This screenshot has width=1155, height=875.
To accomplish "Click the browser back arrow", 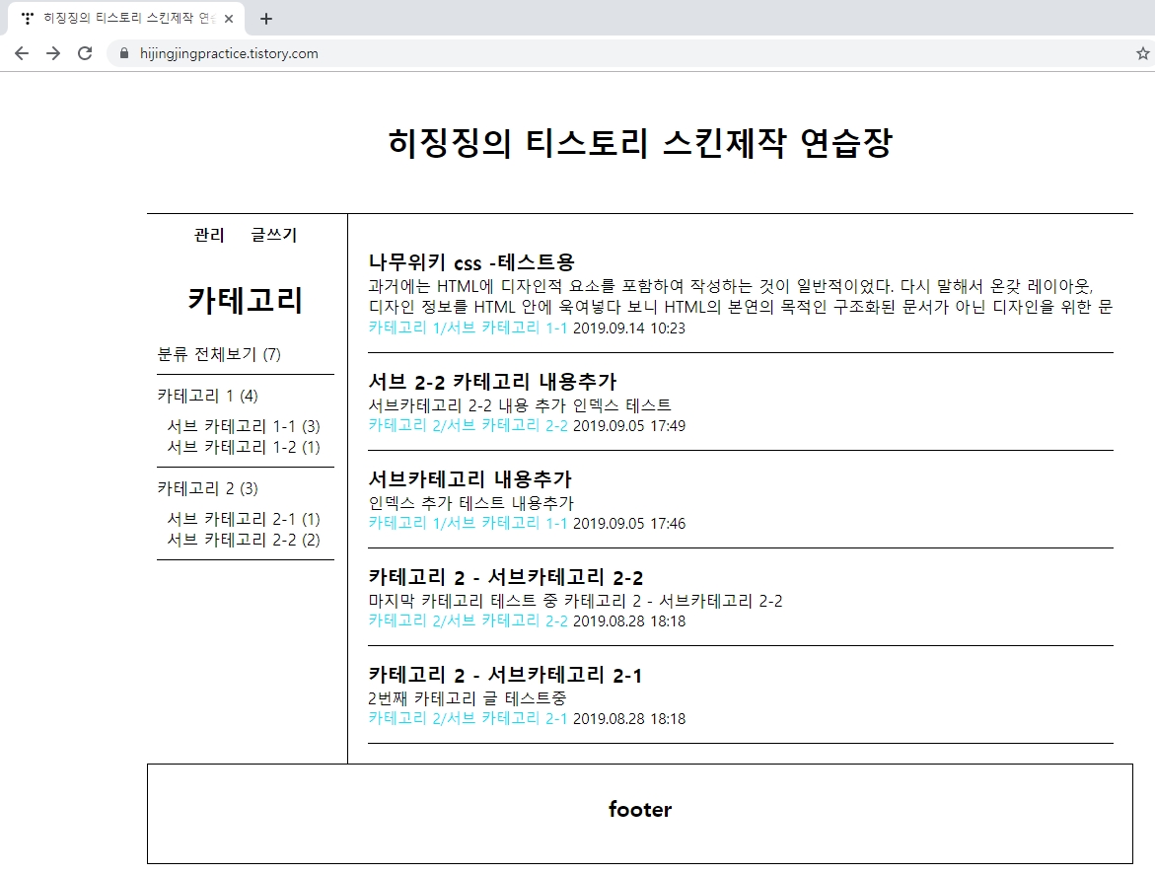I will [x=22, y=53].
